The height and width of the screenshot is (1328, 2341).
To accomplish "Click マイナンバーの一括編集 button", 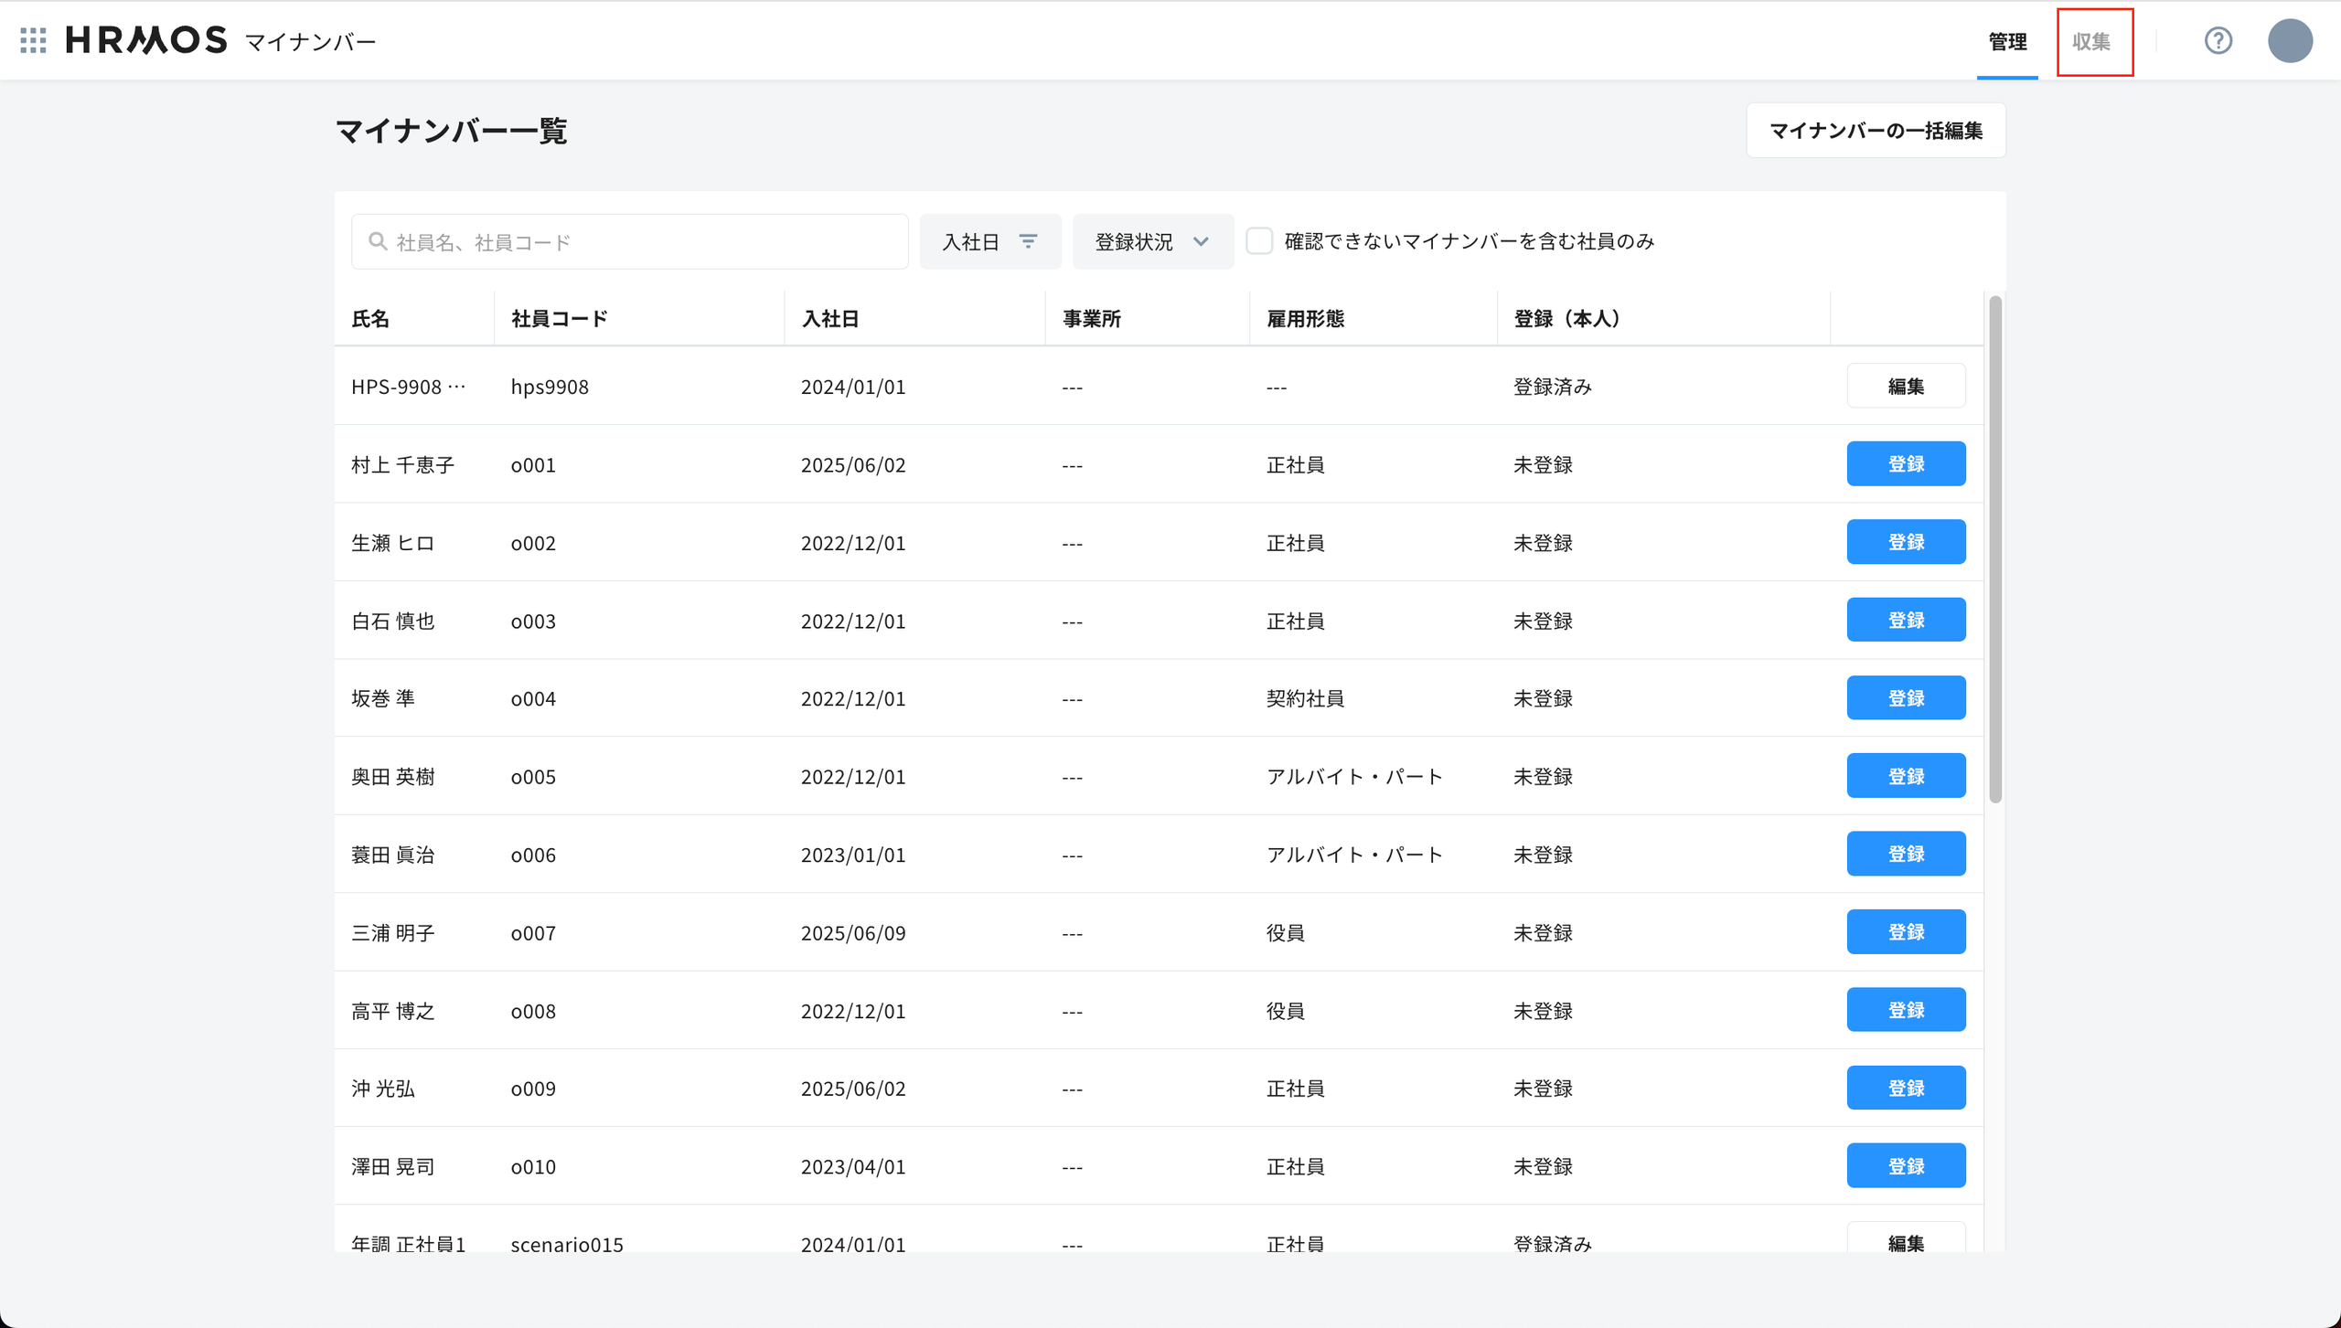I will click(x=1876, y=131).
